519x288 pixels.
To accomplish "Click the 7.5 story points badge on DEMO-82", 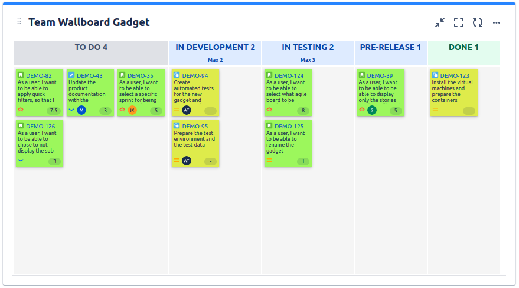I will (x=54, y=111).
